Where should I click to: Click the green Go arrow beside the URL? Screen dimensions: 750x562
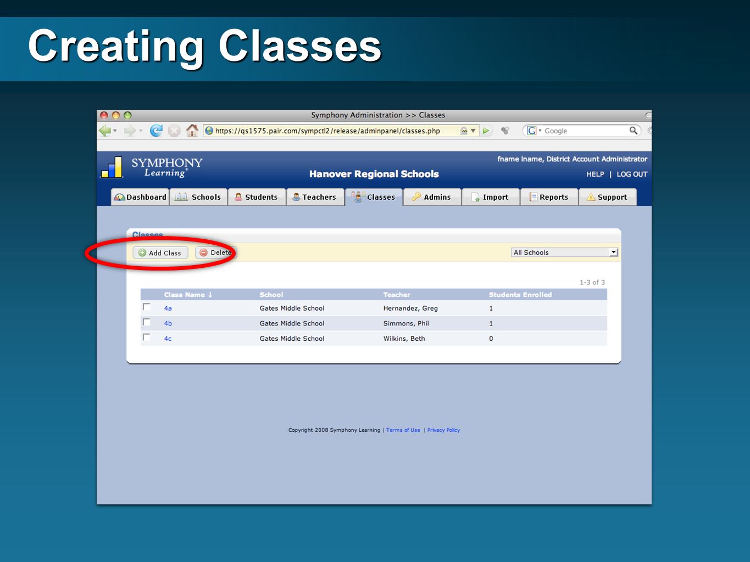click(486, 131)
